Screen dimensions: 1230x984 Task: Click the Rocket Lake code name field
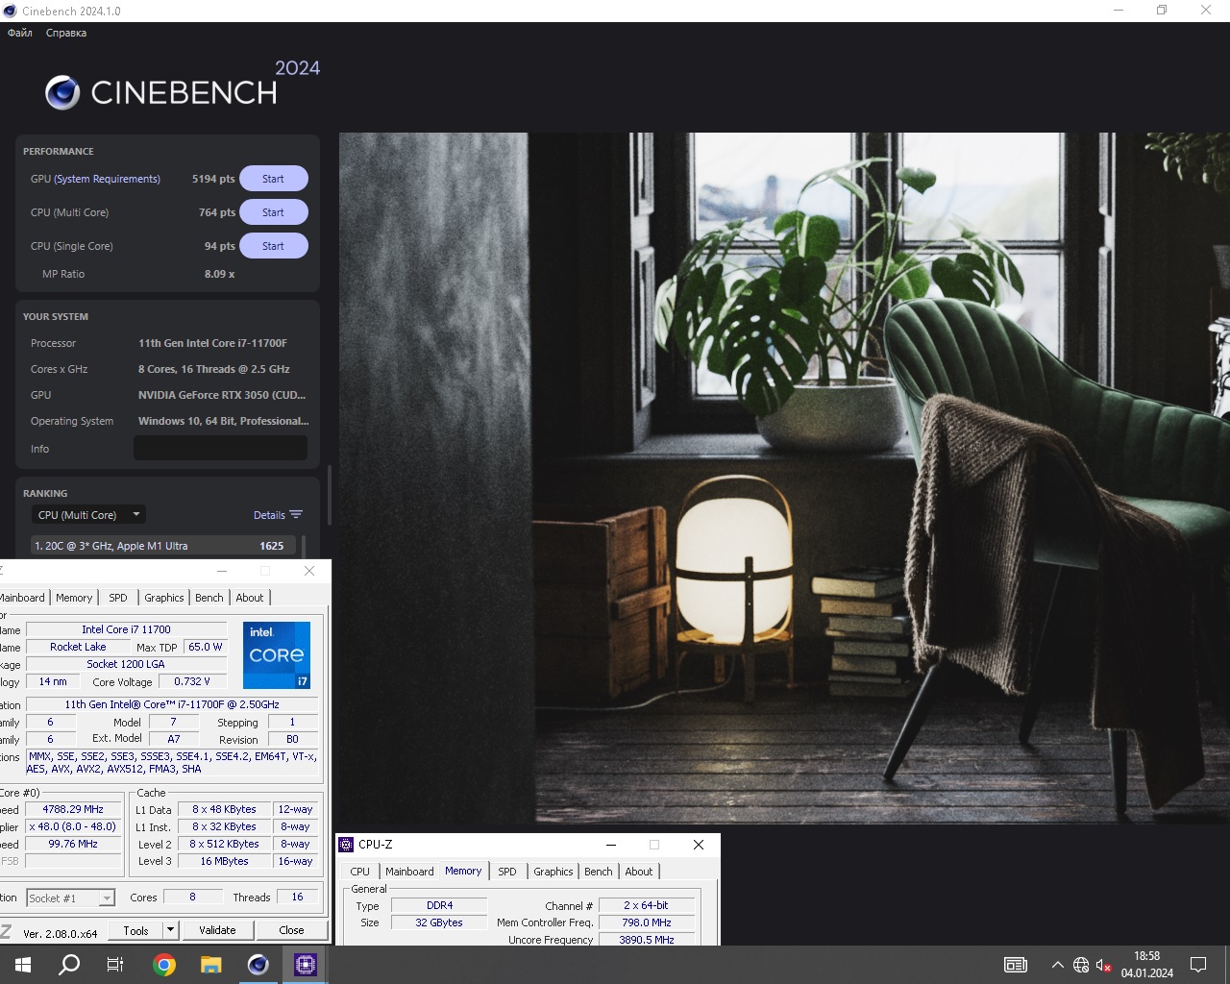[x=79, y=647]
